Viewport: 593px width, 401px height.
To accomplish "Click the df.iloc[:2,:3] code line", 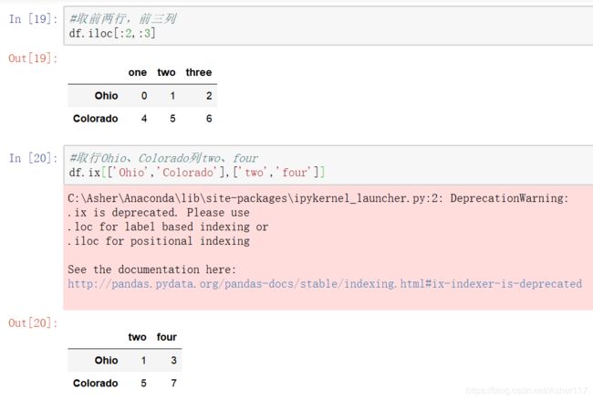I will click(112, 33).
